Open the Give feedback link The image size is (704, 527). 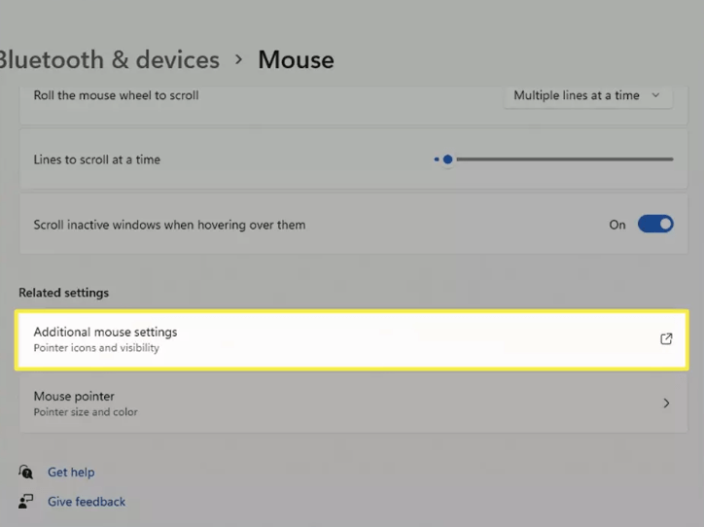87,502
